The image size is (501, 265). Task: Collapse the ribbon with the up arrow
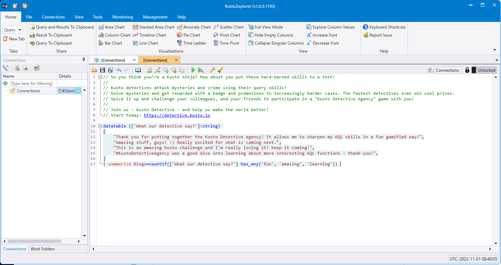coord(495,49)
